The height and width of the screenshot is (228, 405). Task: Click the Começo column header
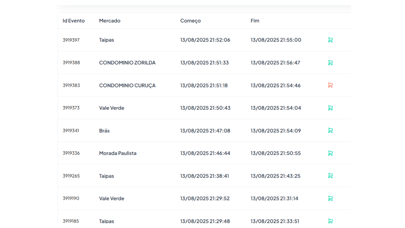point(190,21)
